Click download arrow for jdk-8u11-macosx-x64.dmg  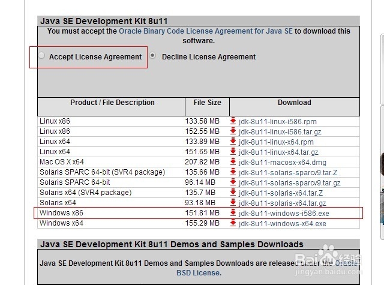coord(233,161)
